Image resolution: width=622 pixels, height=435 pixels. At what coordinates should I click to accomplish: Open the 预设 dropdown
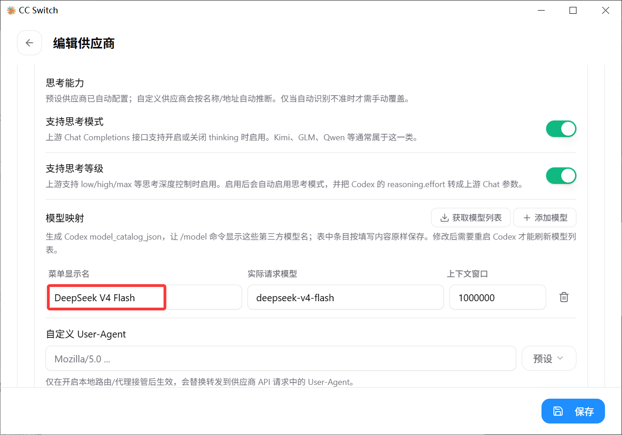pos(549,358)
